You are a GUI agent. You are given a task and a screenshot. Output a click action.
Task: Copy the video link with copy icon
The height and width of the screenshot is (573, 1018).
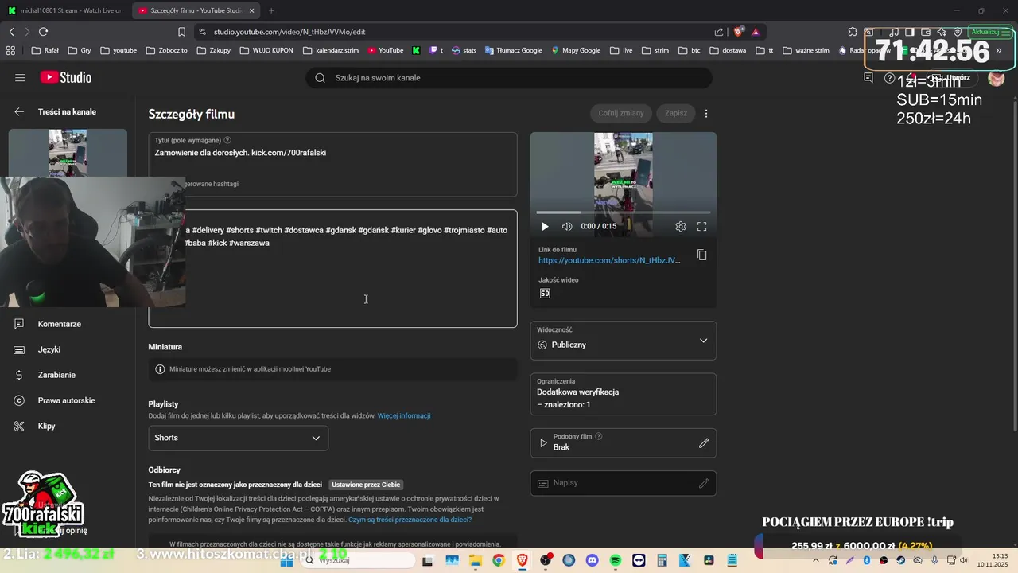pyautogui.click(x=702, y=255)
